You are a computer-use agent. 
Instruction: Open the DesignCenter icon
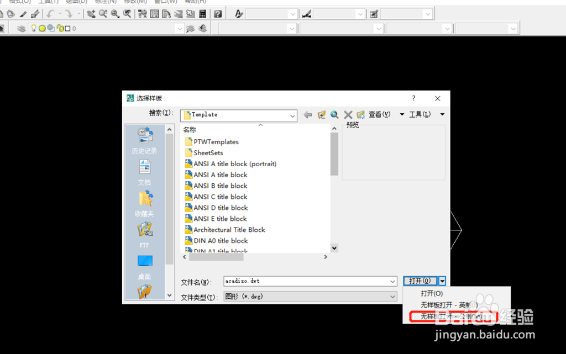[x=155, y=14]
